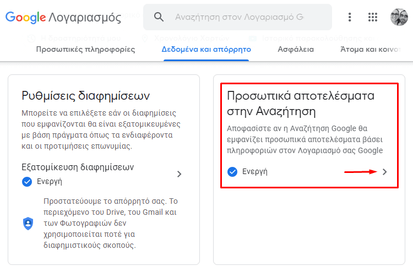Screen dimensions: 413x271
Task: Open Εξατομίκευση διαφημίσεων setting
Action: 102,174
